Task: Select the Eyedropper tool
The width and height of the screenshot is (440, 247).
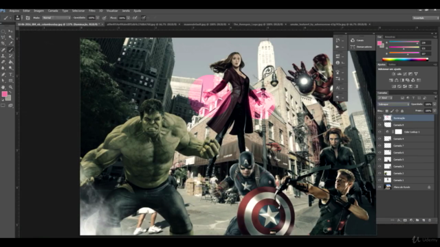Action: pos(11,44)
